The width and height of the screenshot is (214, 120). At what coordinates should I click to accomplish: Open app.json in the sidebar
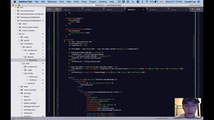pos(27,100)
